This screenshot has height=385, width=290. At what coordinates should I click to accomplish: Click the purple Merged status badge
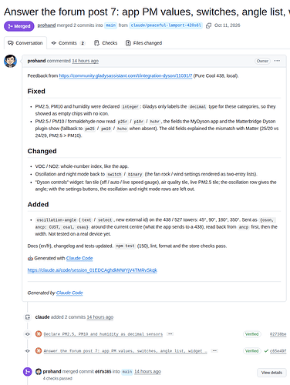19,26
